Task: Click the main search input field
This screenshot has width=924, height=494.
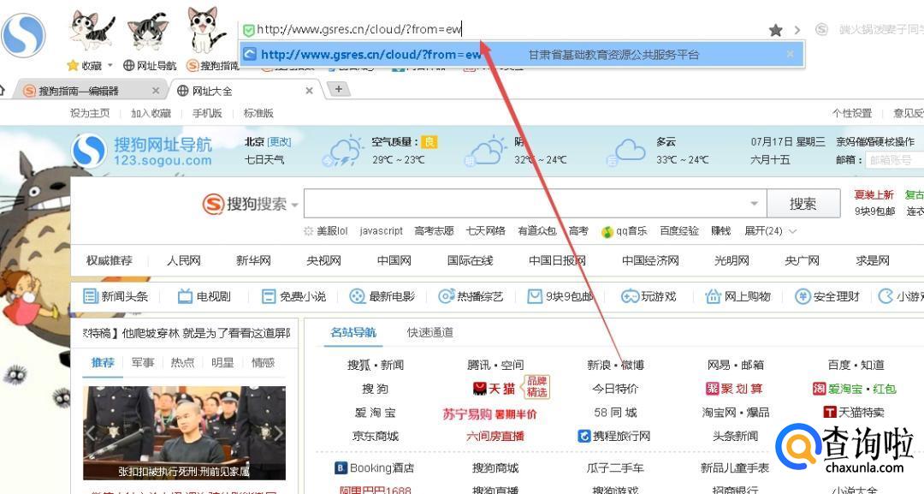Action: tap(527, 204)
